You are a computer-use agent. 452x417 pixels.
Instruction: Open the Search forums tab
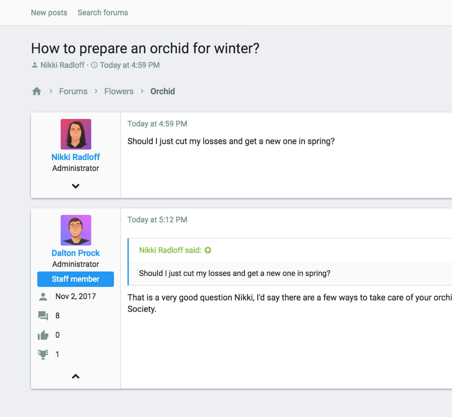pos(103,13)
